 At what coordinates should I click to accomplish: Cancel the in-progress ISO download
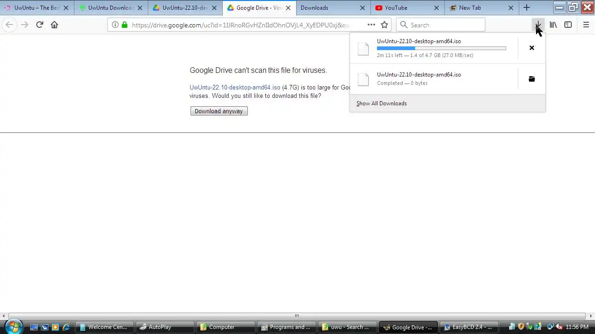coord(532,48)
